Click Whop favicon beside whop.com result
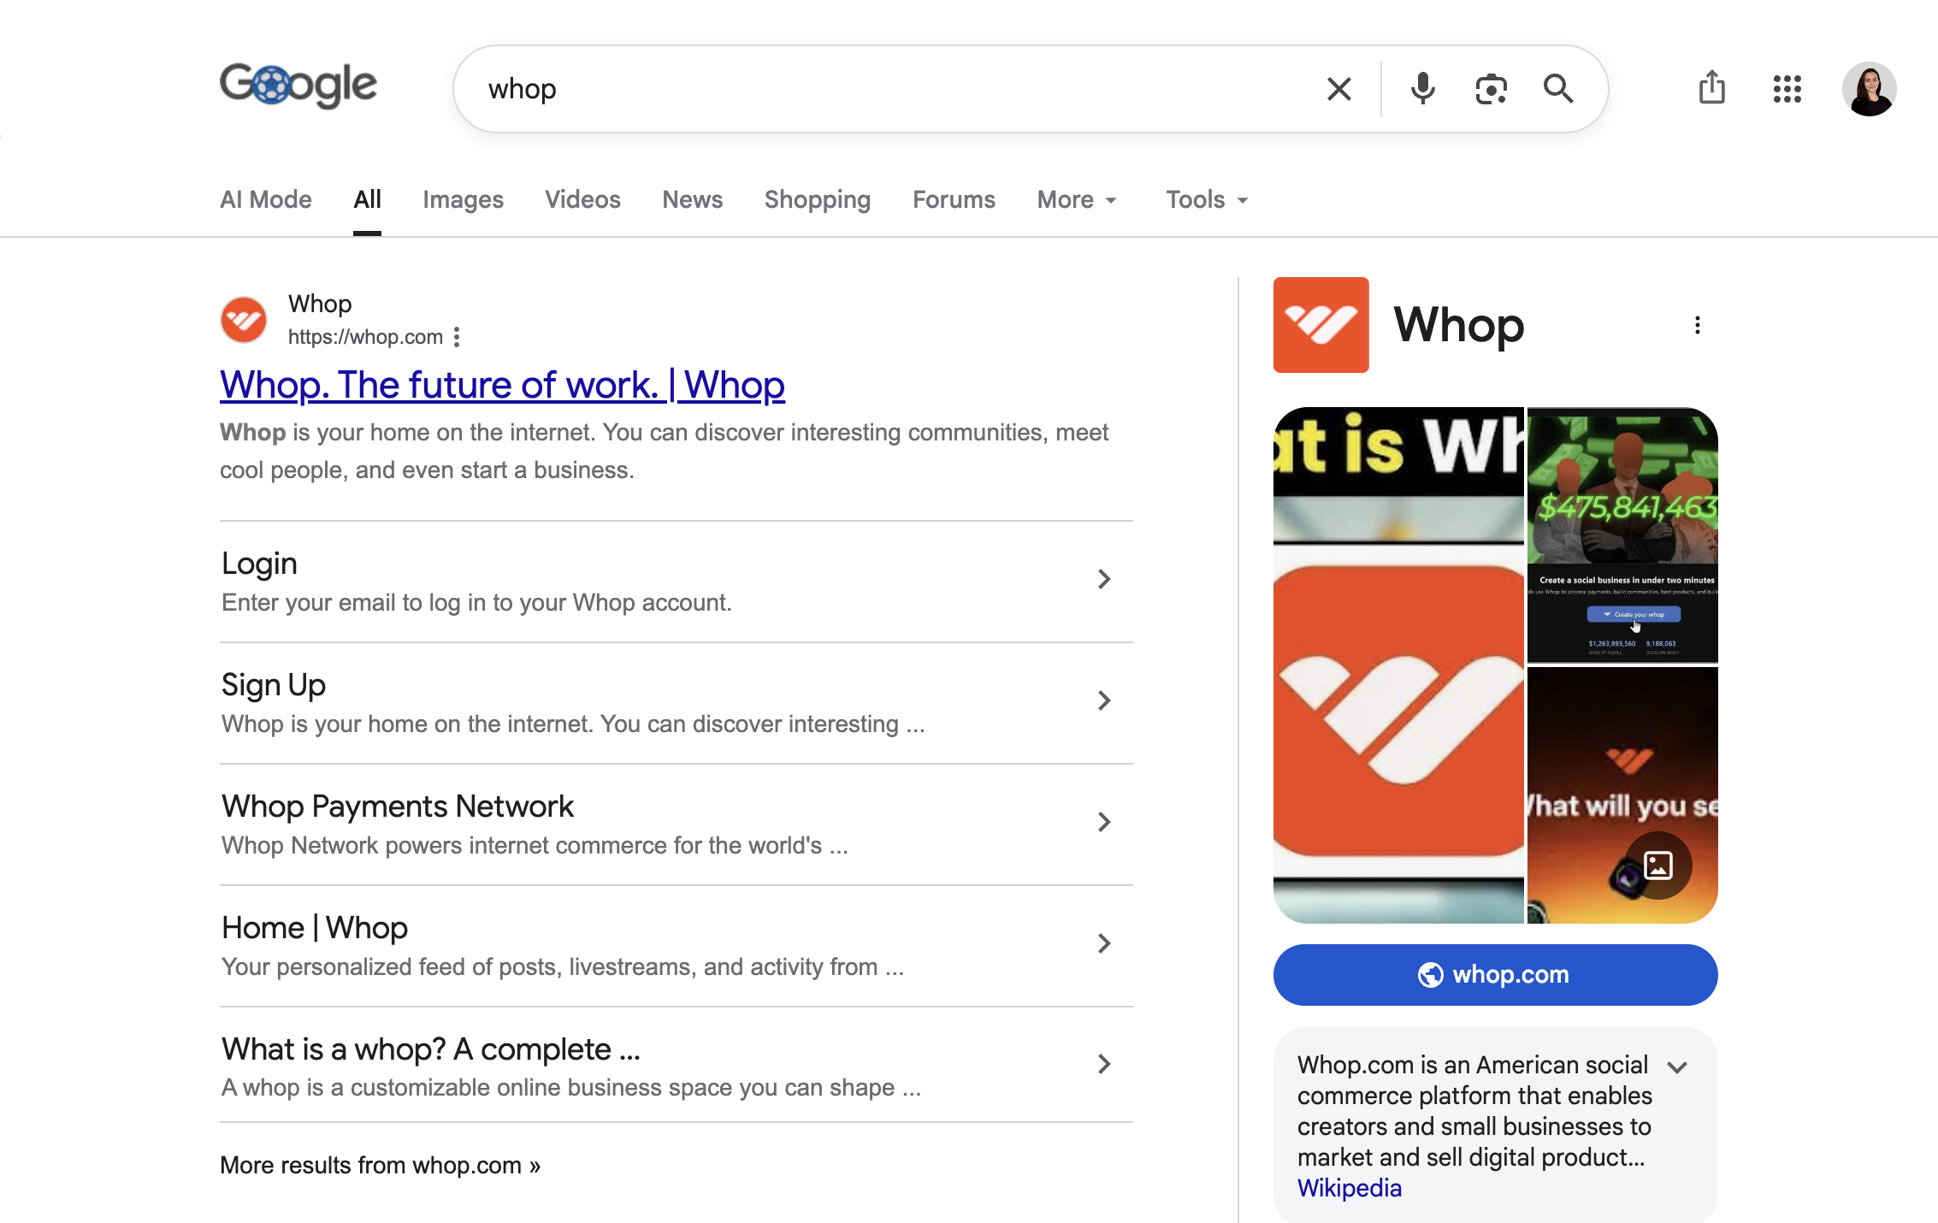Image resolution: width=1938 pixels, height=1223 pixels. [x=244, y=320]
